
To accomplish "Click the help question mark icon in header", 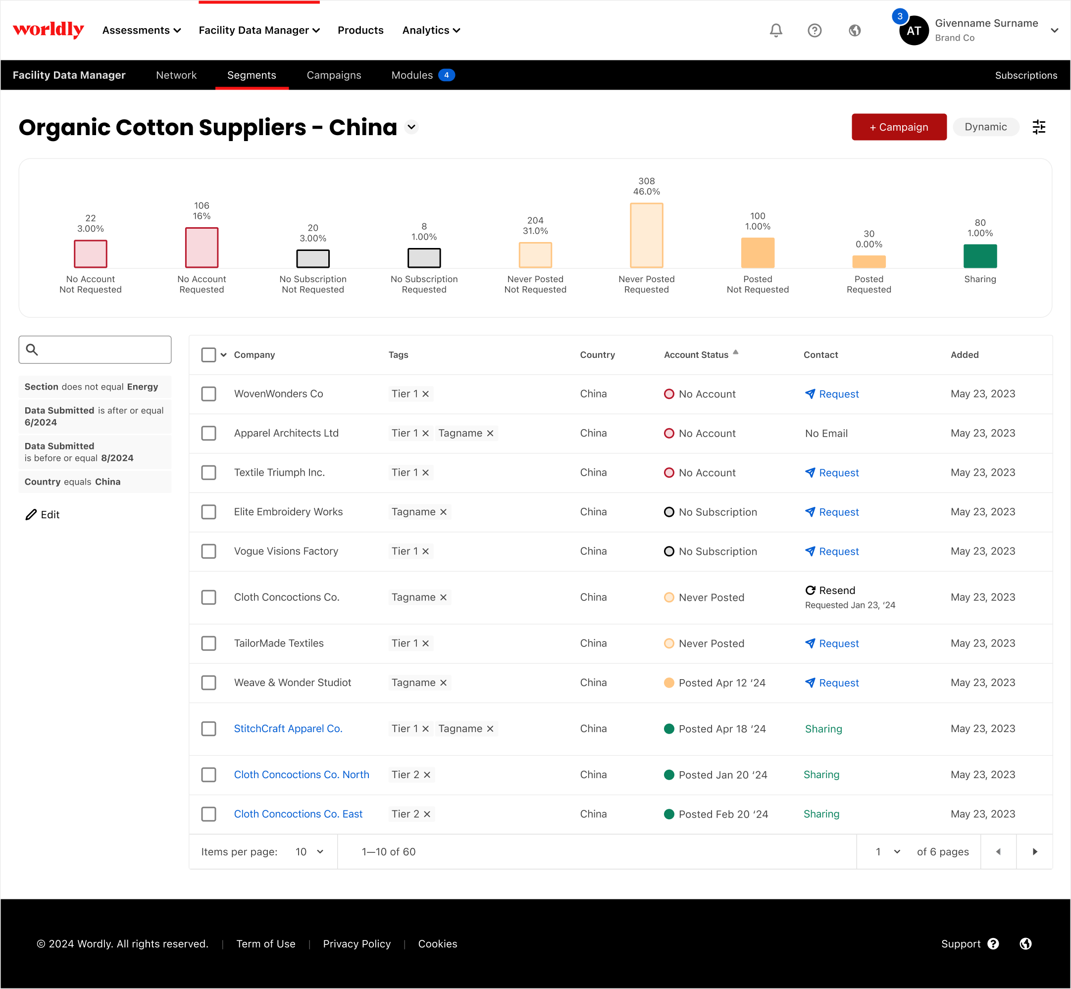I will tap(814, 30).
